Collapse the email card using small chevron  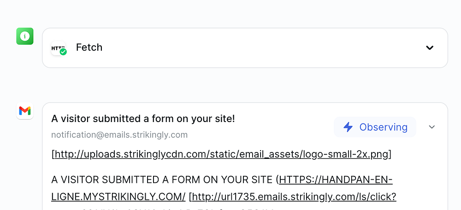tap(431, 127)
